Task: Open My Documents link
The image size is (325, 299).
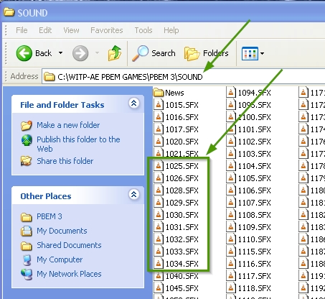Action: click(62, 231)
